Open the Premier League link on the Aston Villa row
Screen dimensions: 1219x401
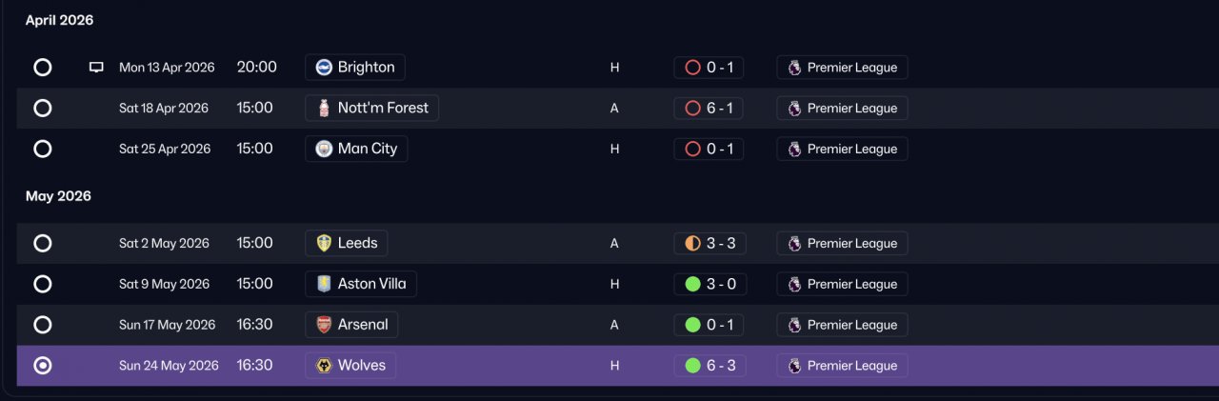tap(842, 285)
